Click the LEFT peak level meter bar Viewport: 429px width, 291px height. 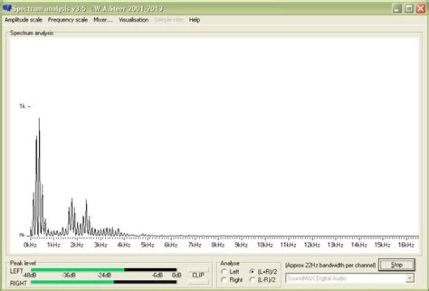(x=104, y=270)
